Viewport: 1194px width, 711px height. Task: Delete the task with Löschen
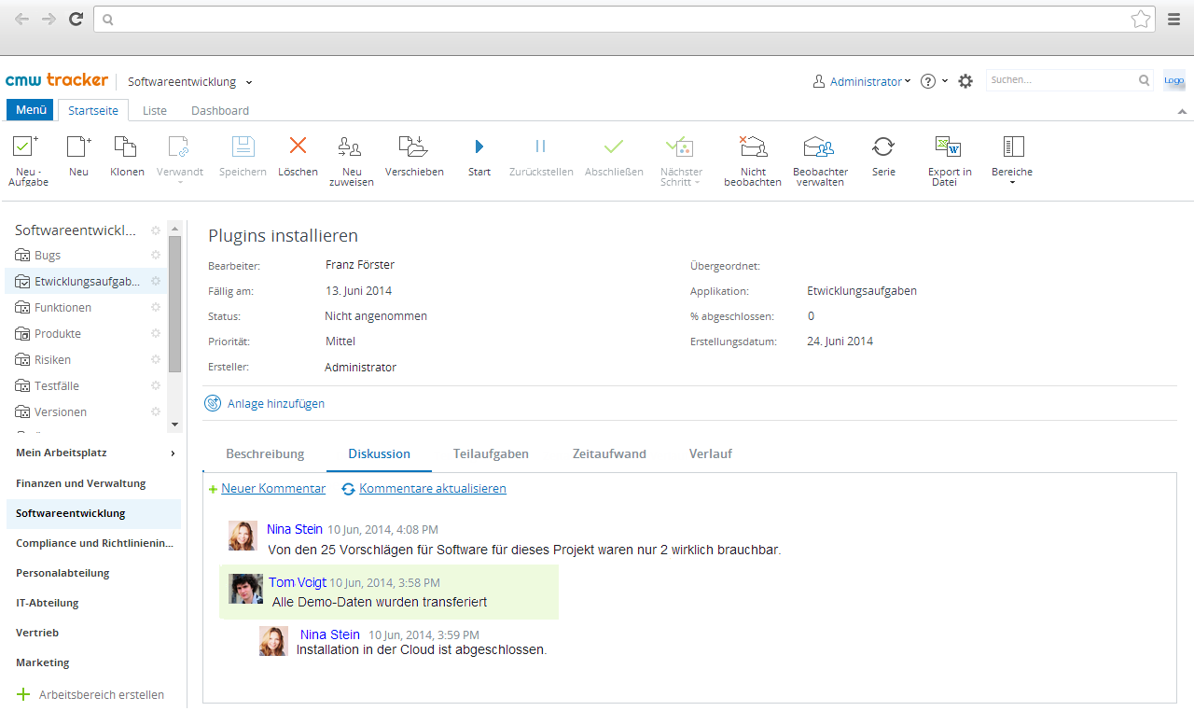298,146
